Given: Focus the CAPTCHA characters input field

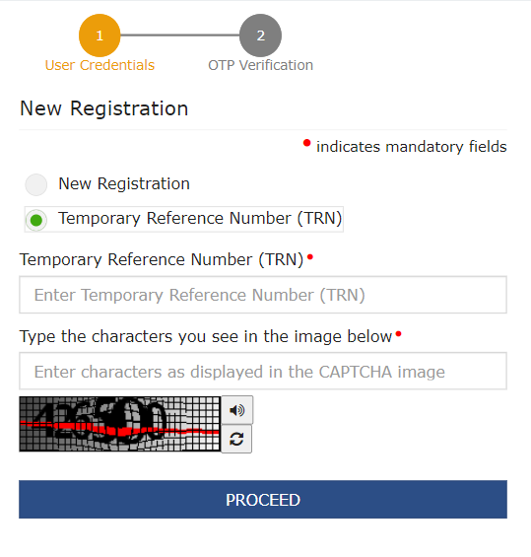Looking at the screenshot, I should point(263,372).
